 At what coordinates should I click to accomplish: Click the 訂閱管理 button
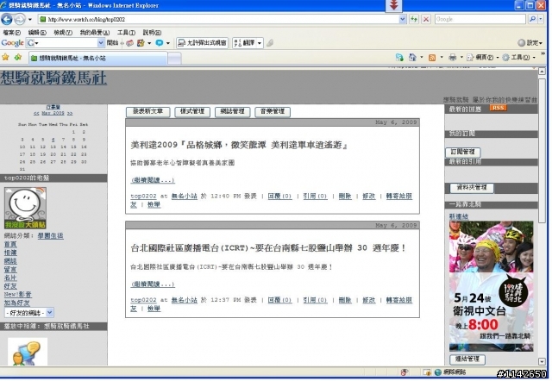coord(462,152)
